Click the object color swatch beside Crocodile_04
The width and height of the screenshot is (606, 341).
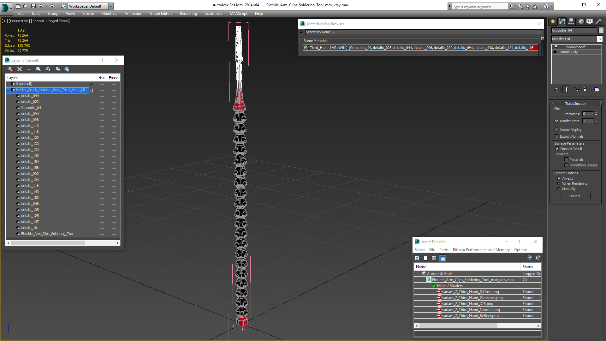[x=601, y=30]
